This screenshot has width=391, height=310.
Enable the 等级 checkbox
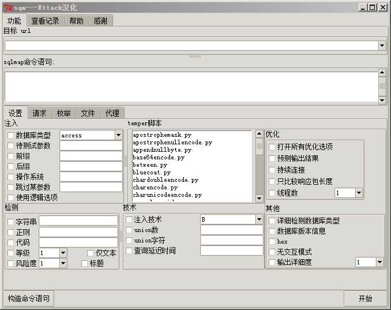click(11, 253)
